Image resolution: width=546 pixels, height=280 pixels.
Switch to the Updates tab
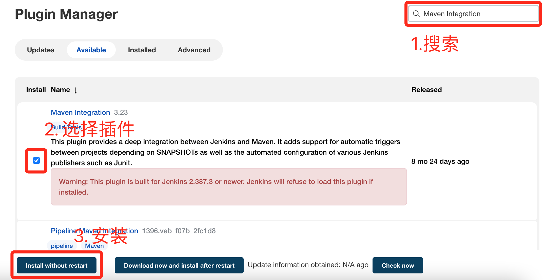41,50
